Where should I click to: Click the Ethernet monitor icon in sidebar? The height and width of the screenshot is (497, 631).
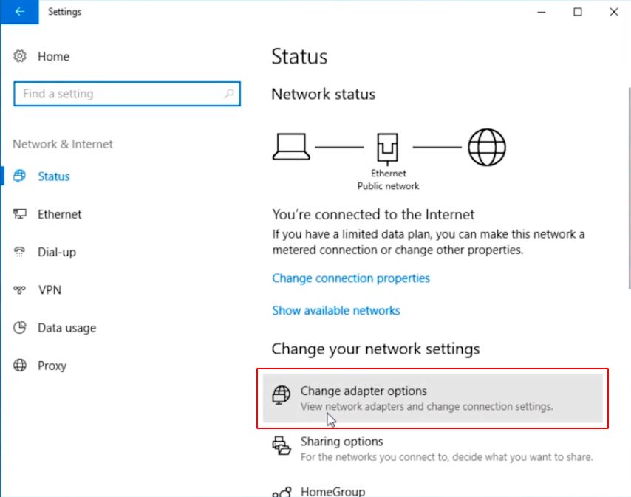coord(20,213)
